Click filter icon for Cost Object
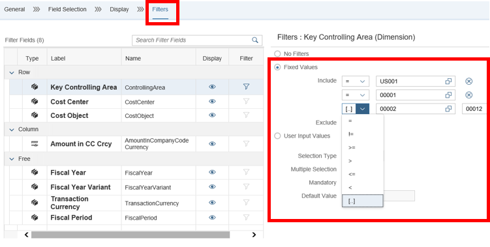 point(246,115)
